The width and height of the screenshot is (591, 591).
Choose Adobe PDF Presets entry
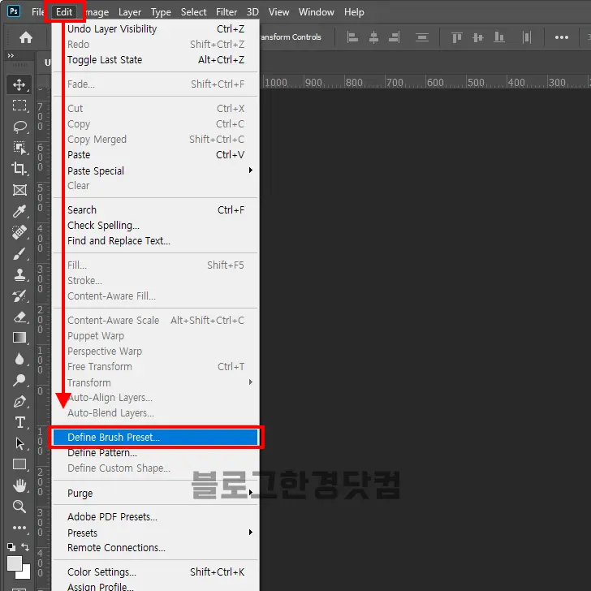[155, 517]
